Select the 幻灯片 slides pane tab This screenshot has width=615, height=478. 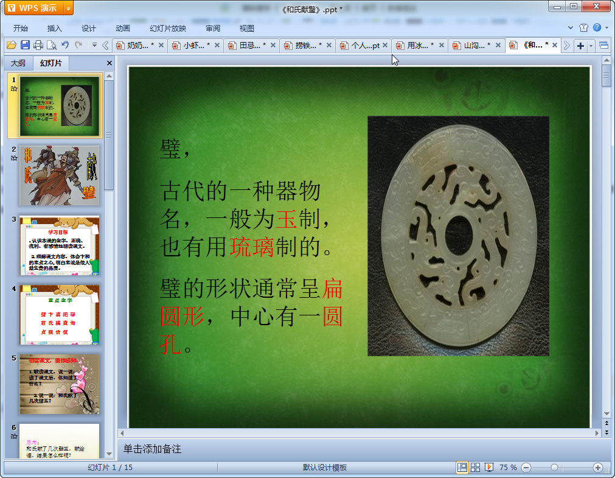coord(51,63)
